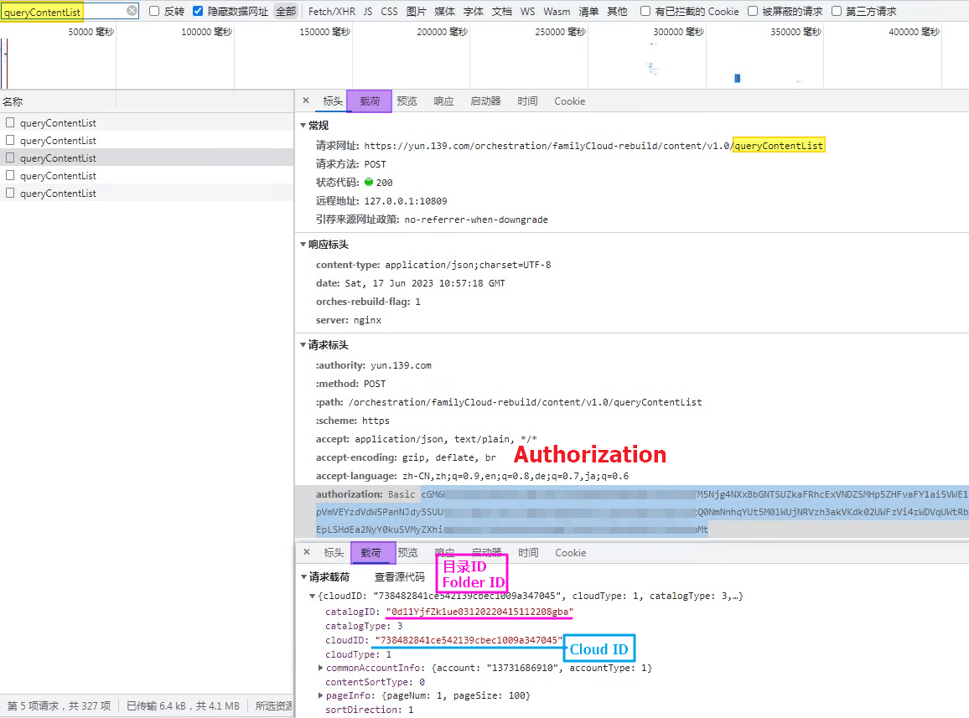Enable 有已拦截的 Cookie filter
This screenshot has width=969, height=718.
coord(645,11)
